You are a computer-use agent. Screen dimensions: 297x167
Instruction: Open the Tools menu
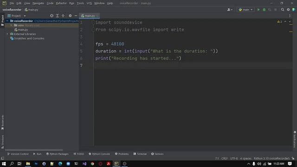(80, 3)
